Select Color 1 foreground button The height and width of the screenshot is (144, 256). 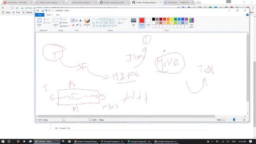tap(142, 23)
